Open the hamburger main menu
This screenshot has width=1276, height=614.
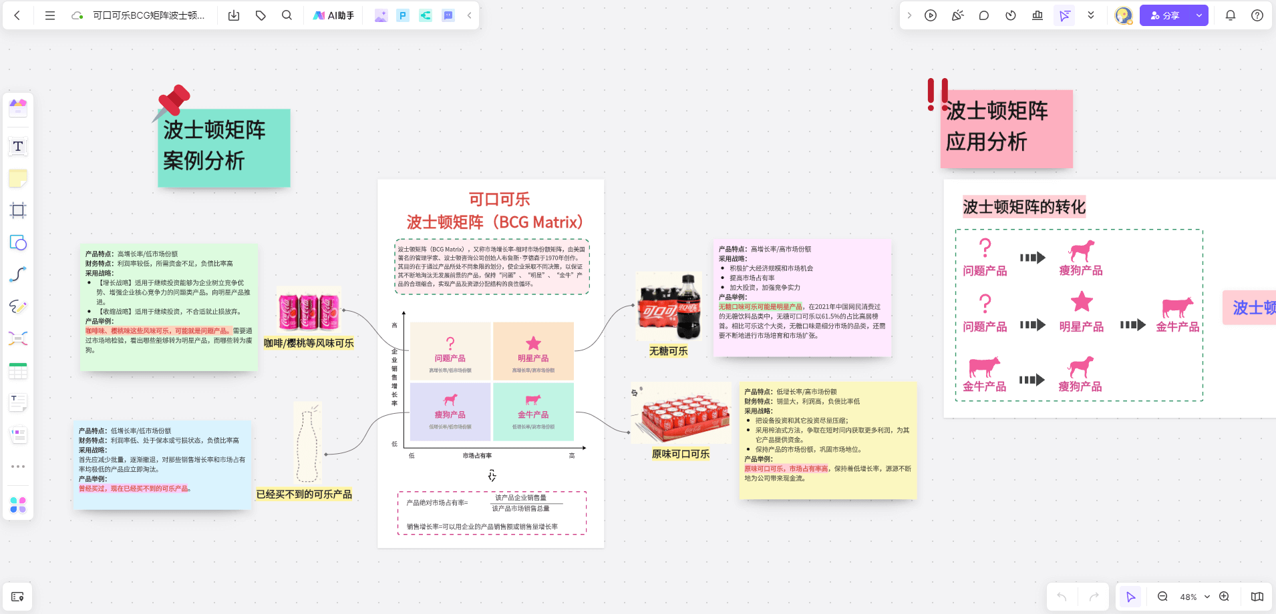click(50, 15)
